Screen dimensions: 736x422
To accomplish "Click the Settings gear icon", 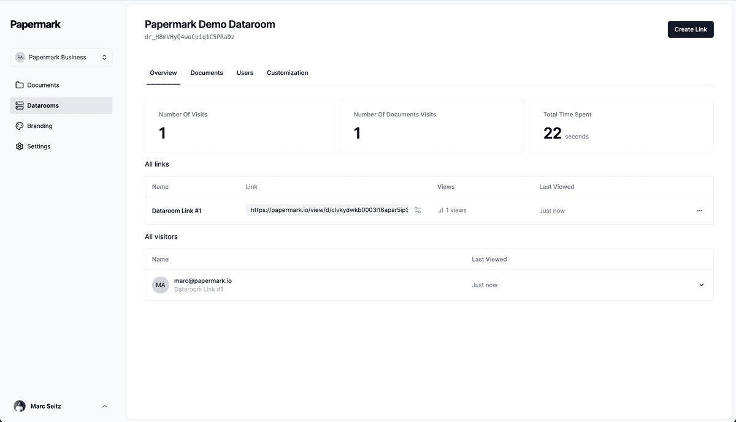I will coord(20,146).
